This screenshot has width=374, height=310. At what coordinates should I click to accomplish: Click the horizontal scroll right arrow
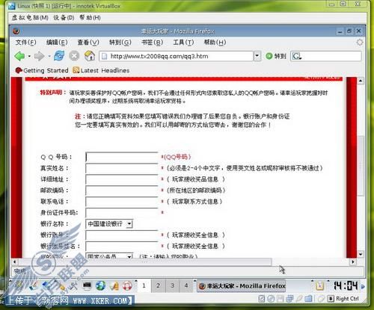click(353, 262)
